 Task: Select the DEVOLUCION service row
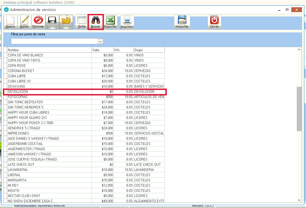[x=49, y=92]
